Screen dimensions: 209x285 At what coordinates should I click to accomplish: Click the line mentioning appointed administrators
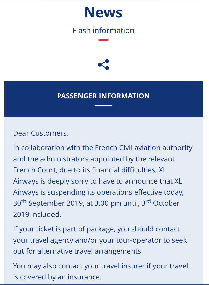[94, 159]
